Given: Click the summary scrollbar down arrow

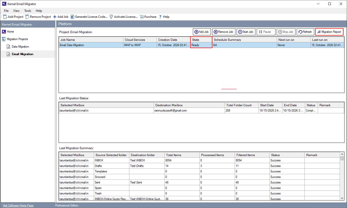Looking at the screenshot, I should [x=342, y=198].
